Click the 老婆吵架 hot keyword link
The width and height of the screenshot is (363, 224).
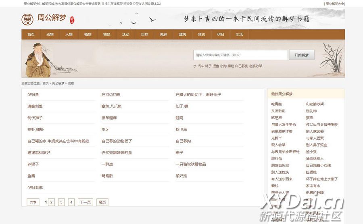pyautogui.click(x=256, y=66)
